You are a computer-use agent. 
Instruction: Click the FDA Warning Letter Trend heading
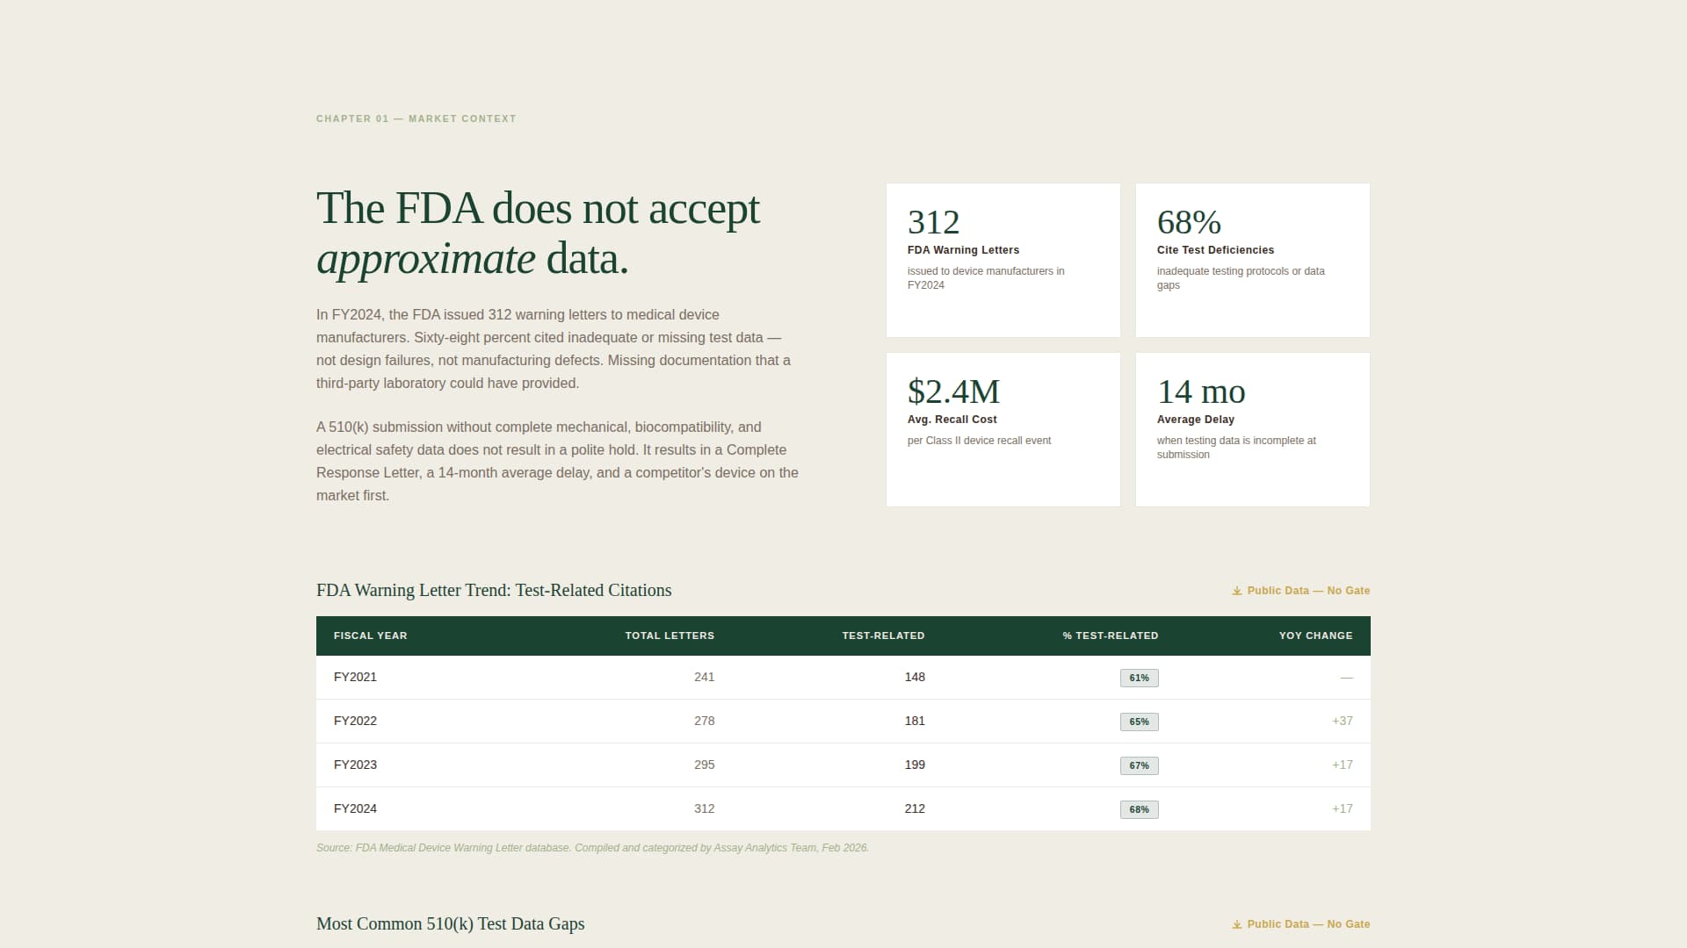point(494,590)
